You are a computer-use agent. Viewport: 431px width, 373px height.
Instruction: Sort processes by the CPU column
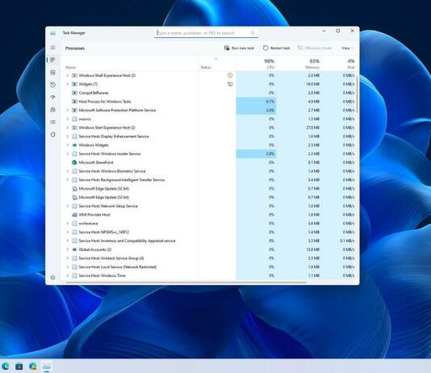pos(256,64)
